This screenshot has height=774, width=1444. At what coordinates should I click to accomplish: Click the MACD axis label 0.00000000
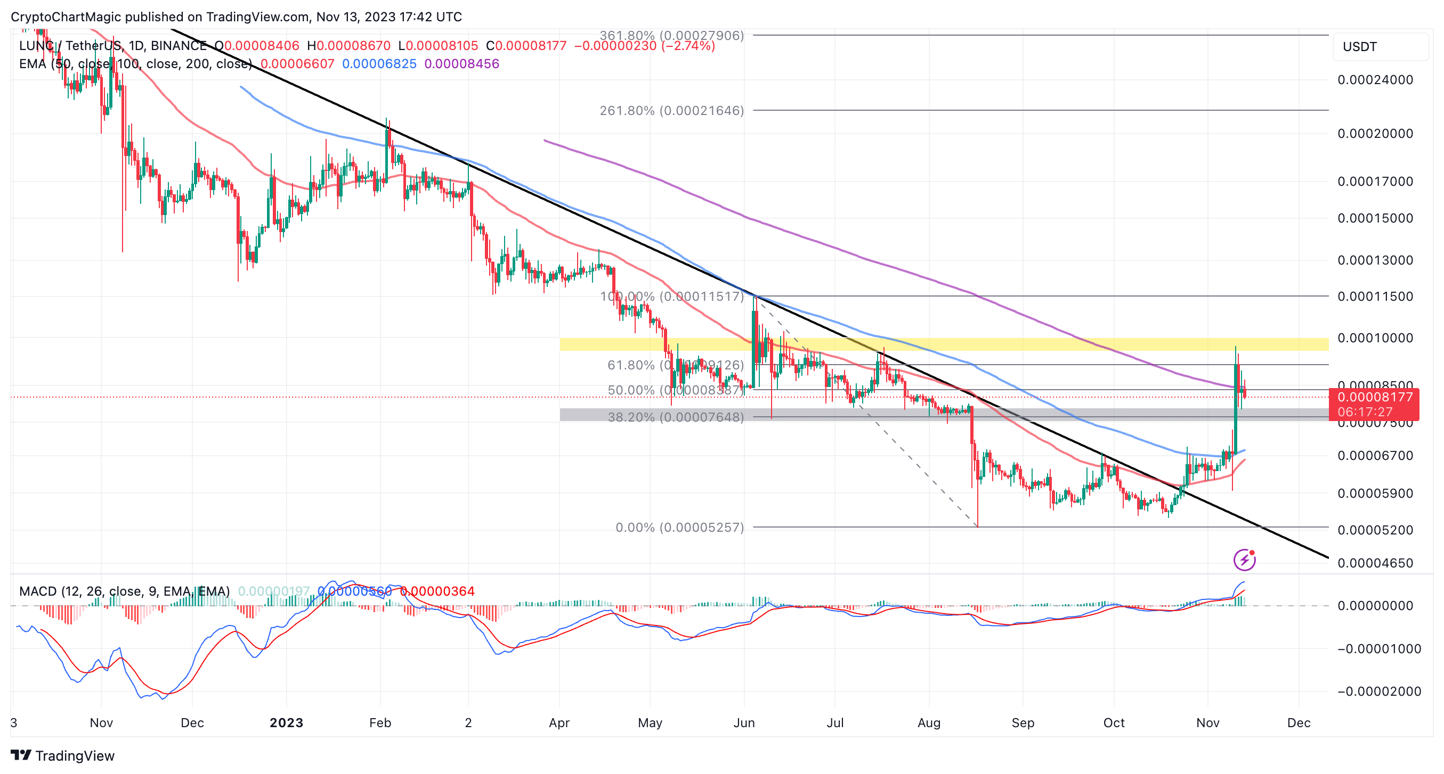pyautogui.click(x=1375, y=605)
